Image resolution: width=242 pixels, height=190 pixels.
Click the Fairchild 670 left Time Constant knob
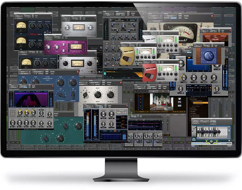point(48,26)
